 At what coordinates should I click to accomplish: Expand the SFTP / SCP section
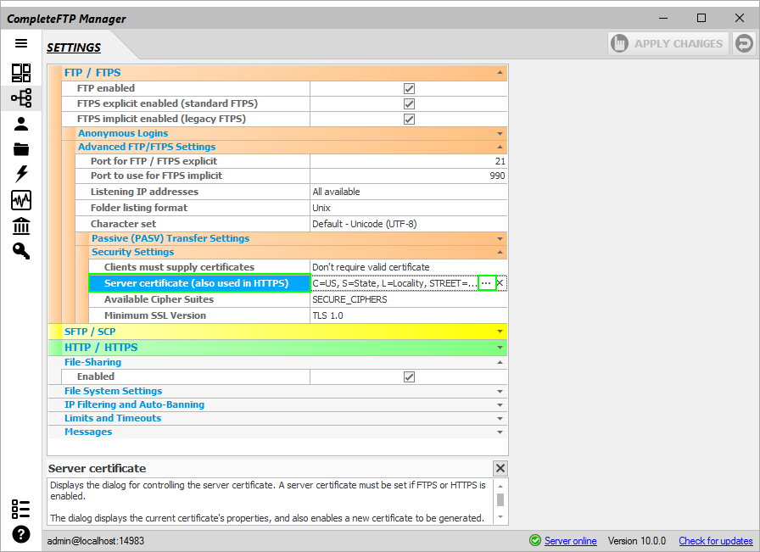pos(500,332)
